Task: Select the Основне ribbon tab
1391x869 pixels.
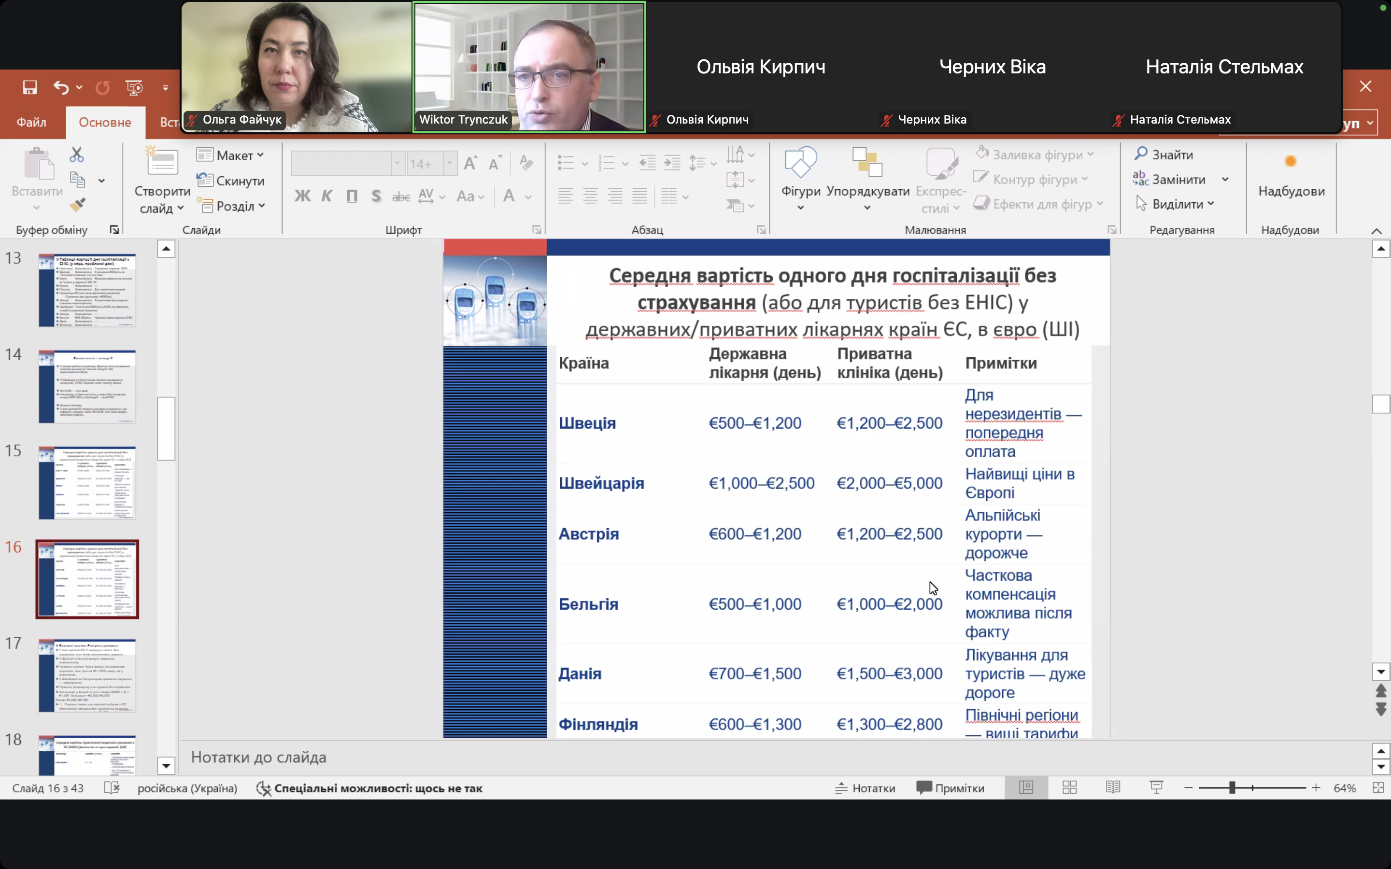Action: coord(105,122)
